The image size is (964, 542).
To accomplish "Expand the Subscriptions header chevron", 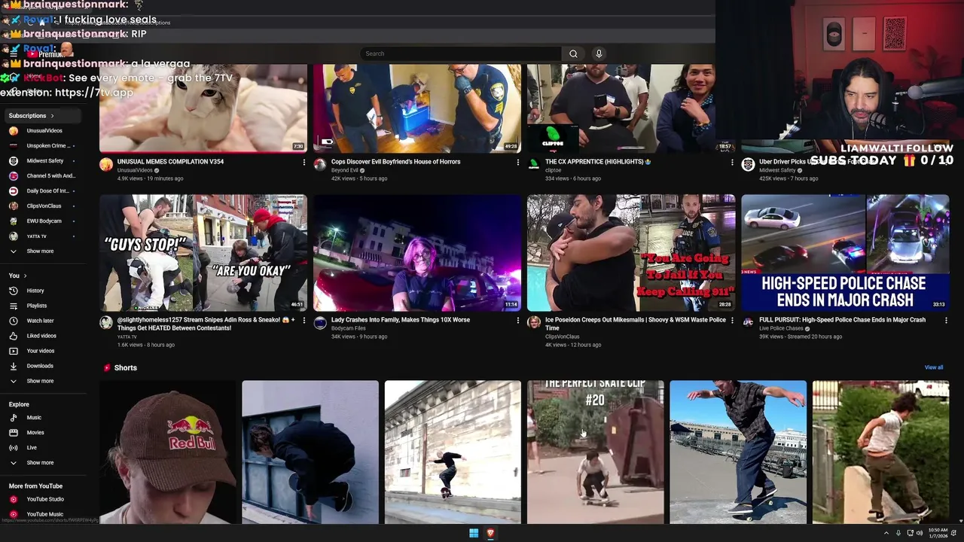I will [x=52, y=116].
